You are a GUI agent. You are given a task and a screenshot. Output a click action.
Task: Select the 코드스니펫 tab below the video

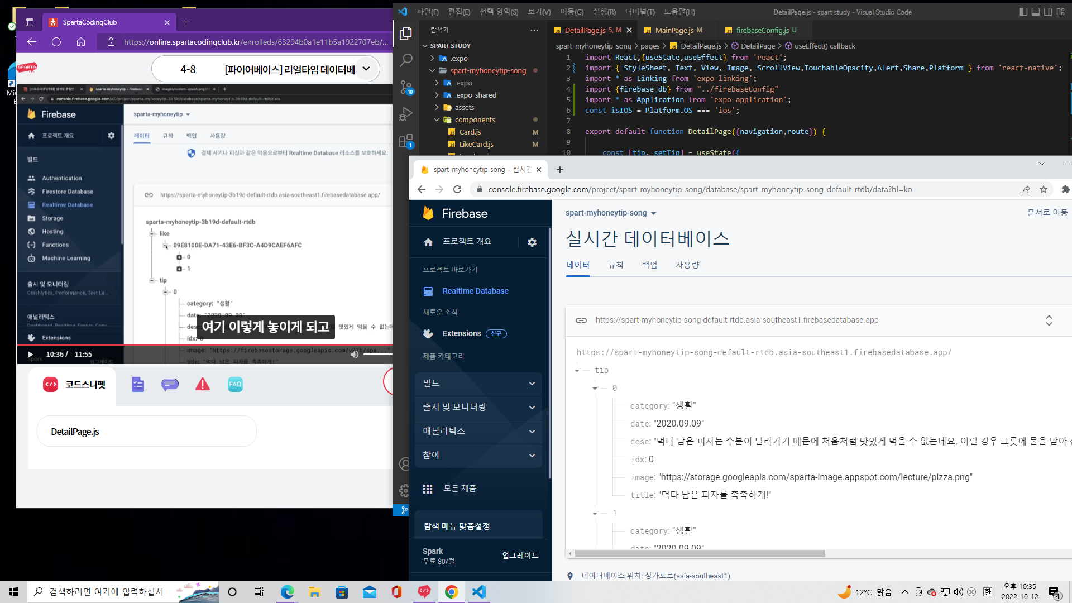point(74,385)
